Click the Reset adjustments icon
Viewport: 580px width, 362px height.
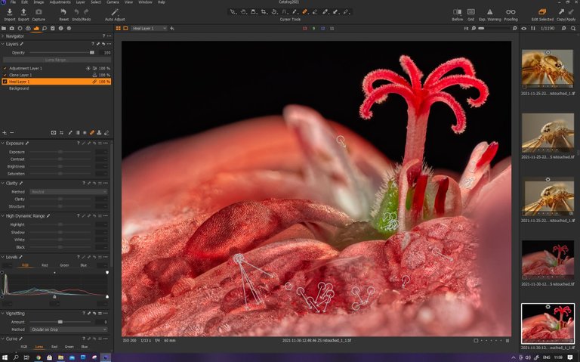pos(63,12)
